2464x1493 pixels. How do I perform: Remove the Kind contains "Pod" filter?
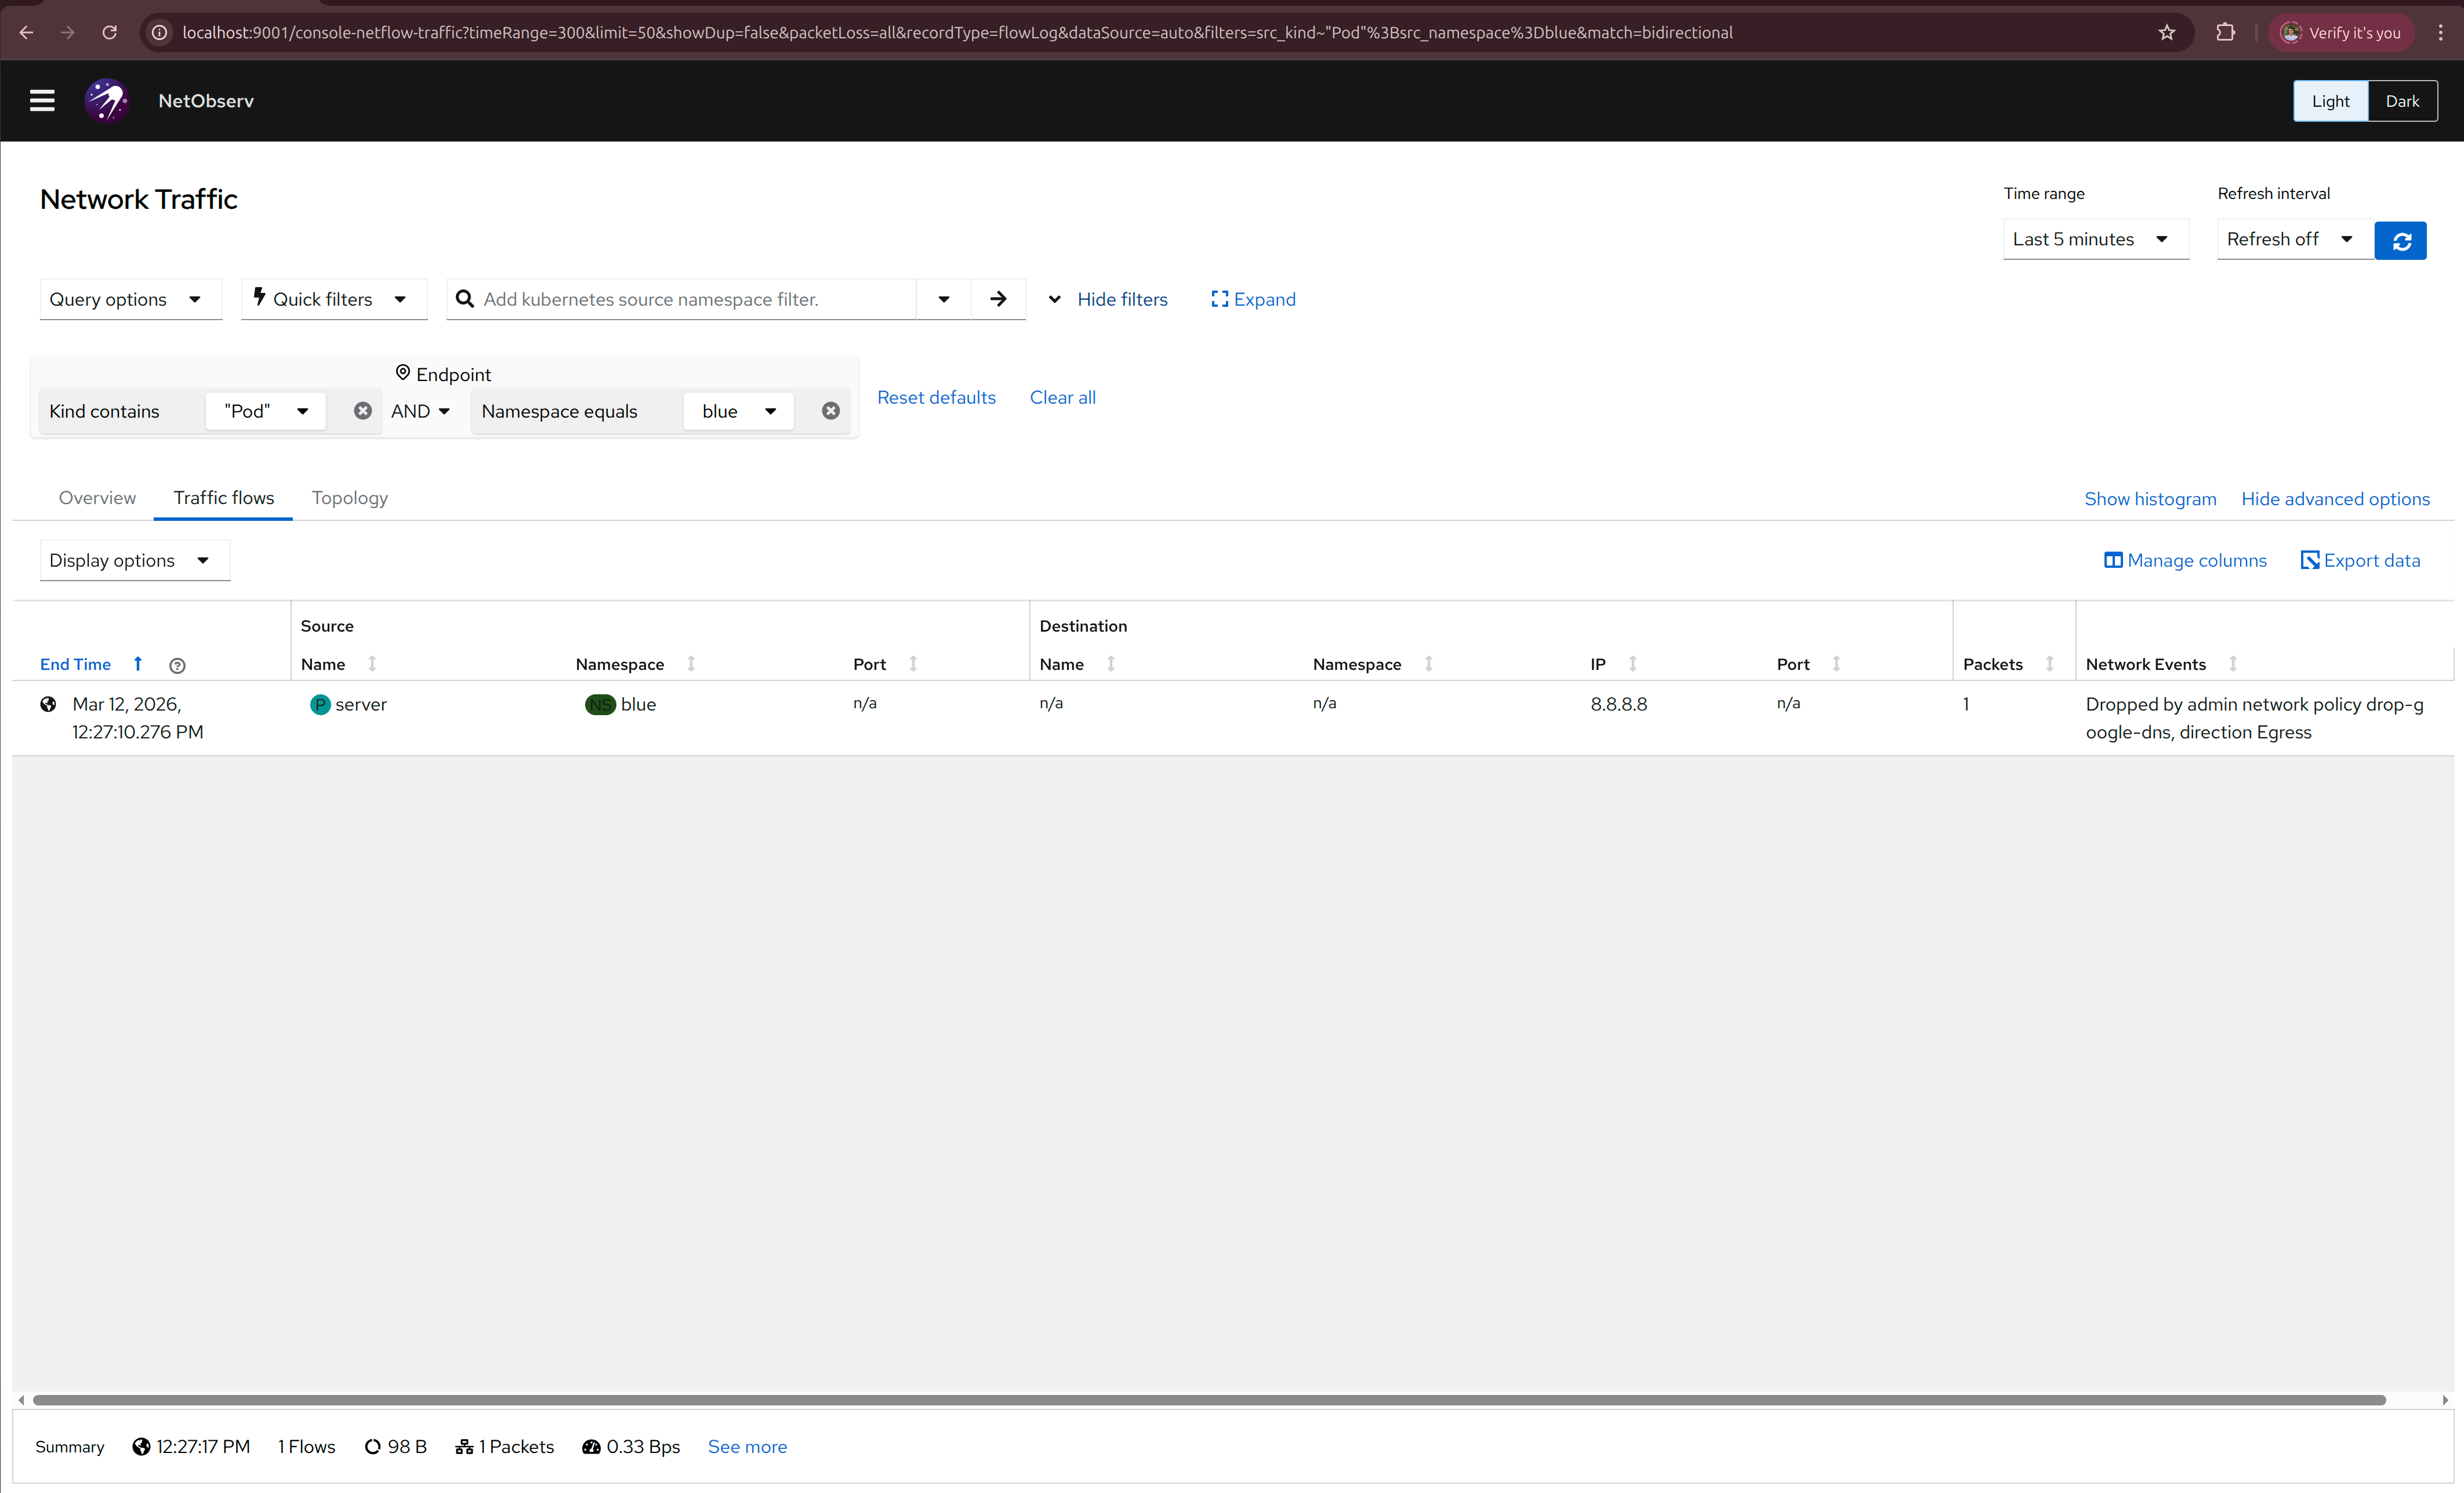(363, 411)
